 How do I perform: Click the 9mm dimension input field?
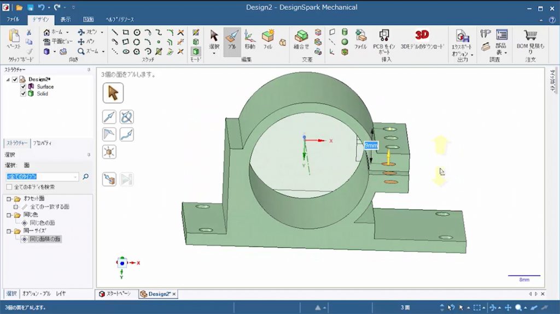pos(371,145)
